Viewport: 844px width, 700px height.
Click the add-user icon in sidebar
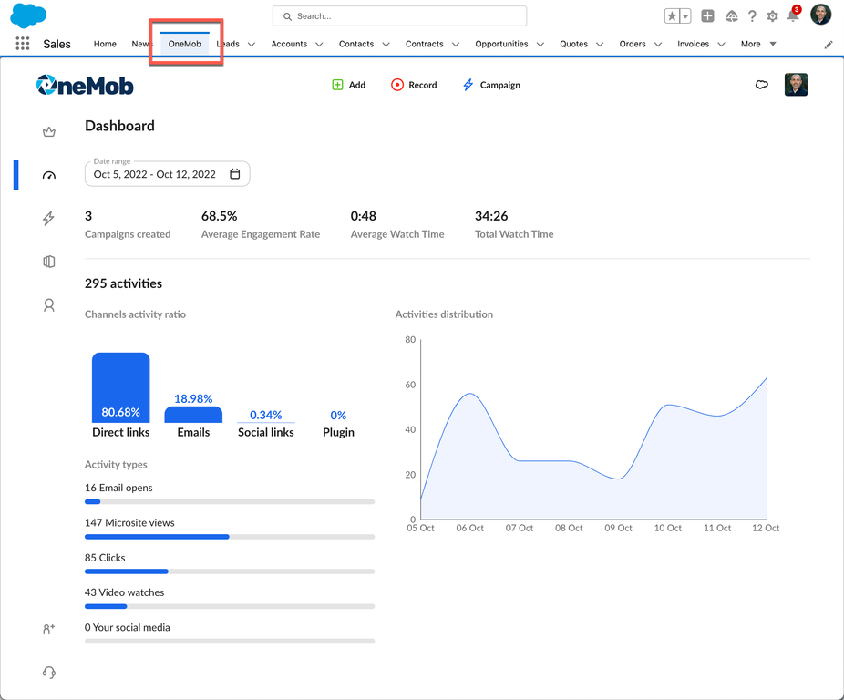[49, 629]
